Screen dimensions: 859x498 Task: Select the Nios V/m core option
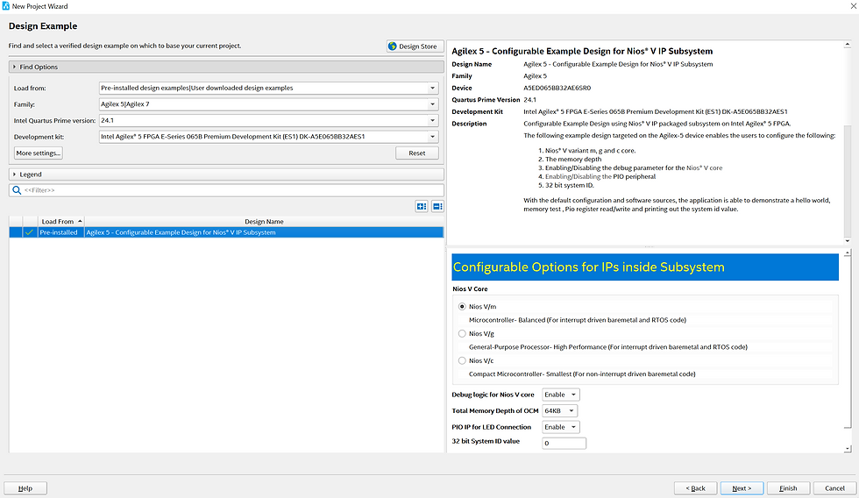point(462,307)
